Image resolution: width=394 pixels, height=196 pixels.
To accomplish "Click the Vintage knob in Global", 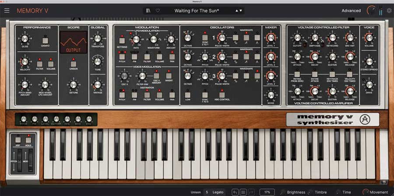I will 98,85.
